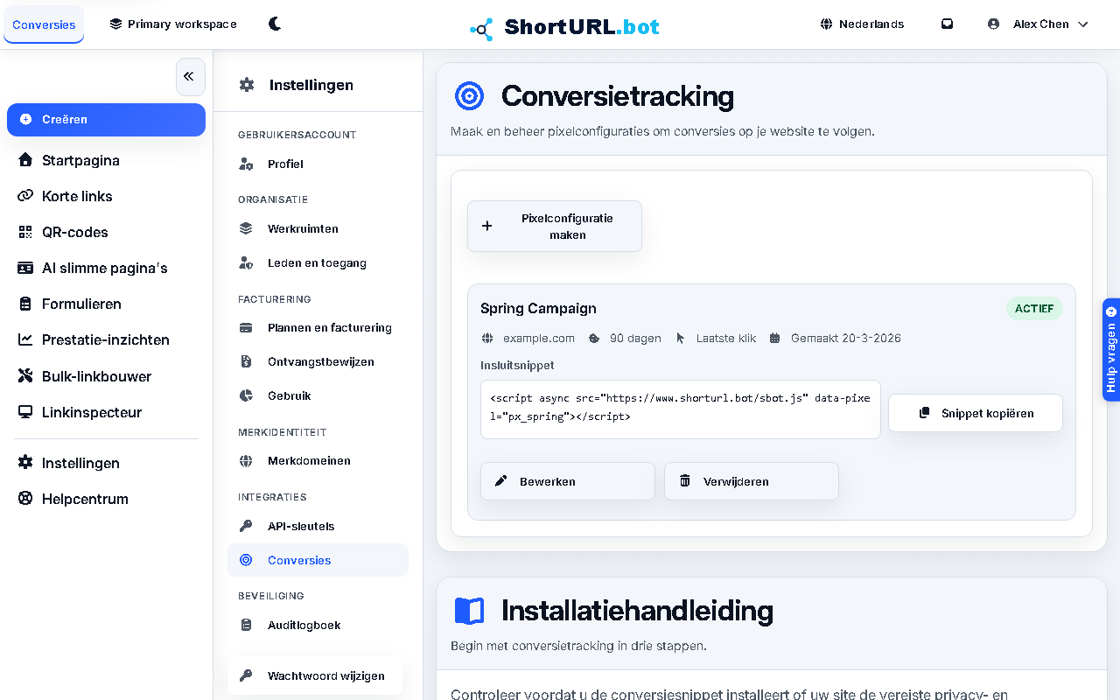Image resolution: width=1120 pixels, height=700 pixels.
Task: Select the Conversies tab in the header
Action: (x=44, y=24)
